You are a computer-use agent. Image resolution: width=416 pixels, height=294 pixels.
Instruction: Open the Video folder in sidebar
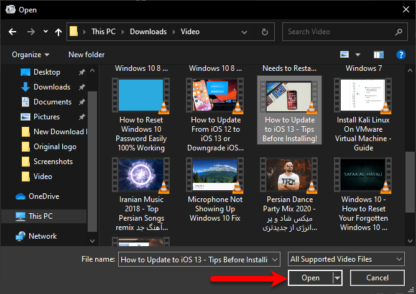tap(42, 177)
